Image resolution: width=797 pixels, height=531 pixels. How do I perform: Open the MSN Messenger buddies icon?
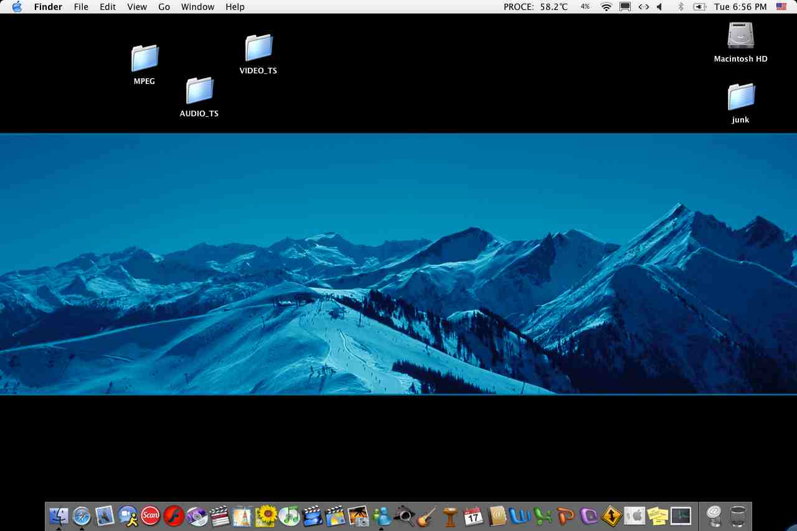(381, 515)
